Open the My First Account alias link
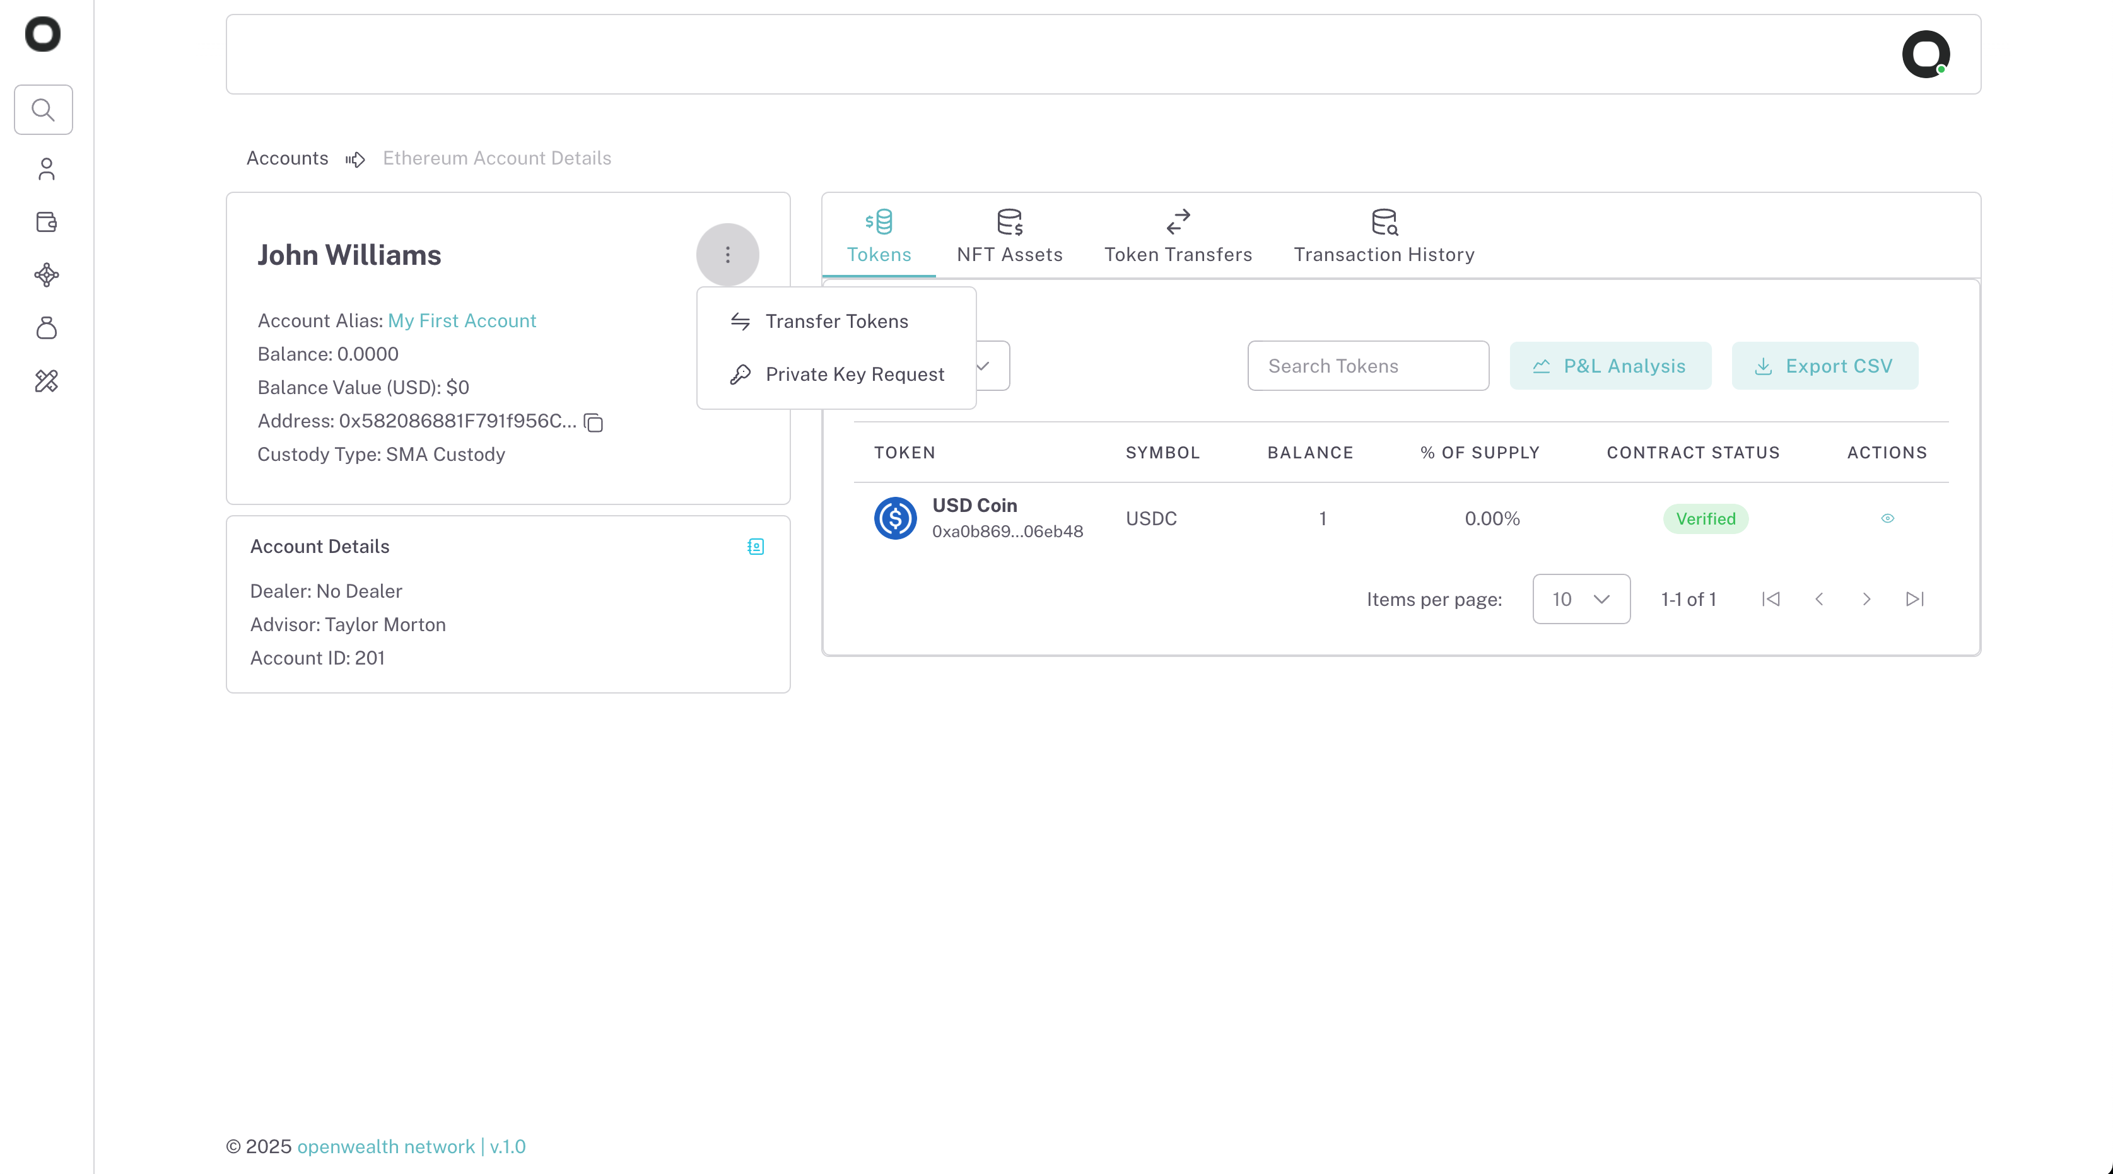 tap(462, 320)
